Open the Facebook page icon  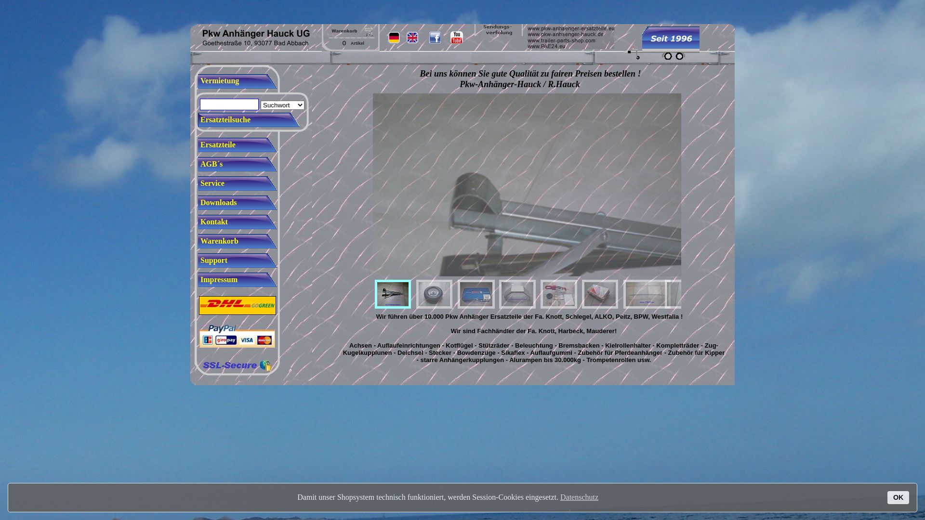[x=435, y=38]
